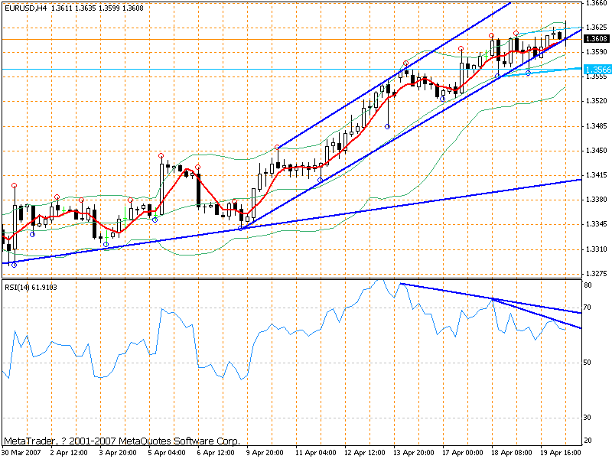The height and width of the screenshot is (459, 612).
Task: Click the 1.3660 value on price scale
Action: pyautogui.click(x=593, y=6)
